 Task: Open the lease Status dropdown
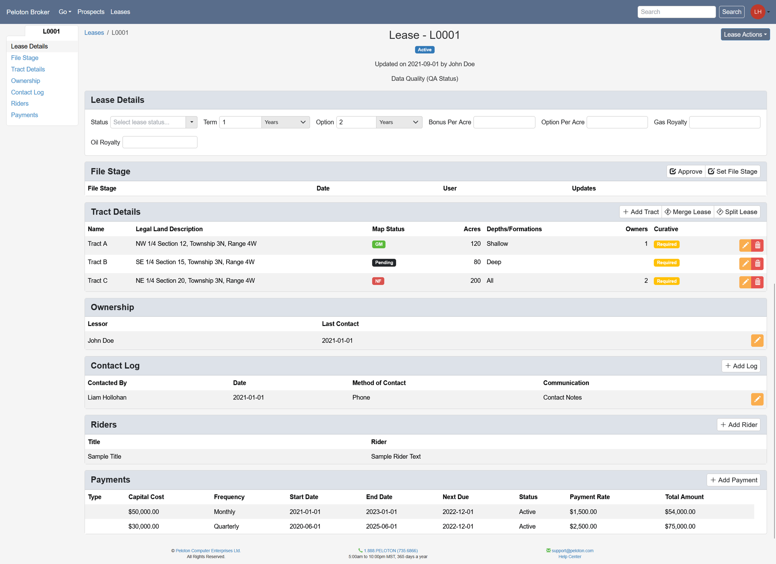click(x=154, y=122)
